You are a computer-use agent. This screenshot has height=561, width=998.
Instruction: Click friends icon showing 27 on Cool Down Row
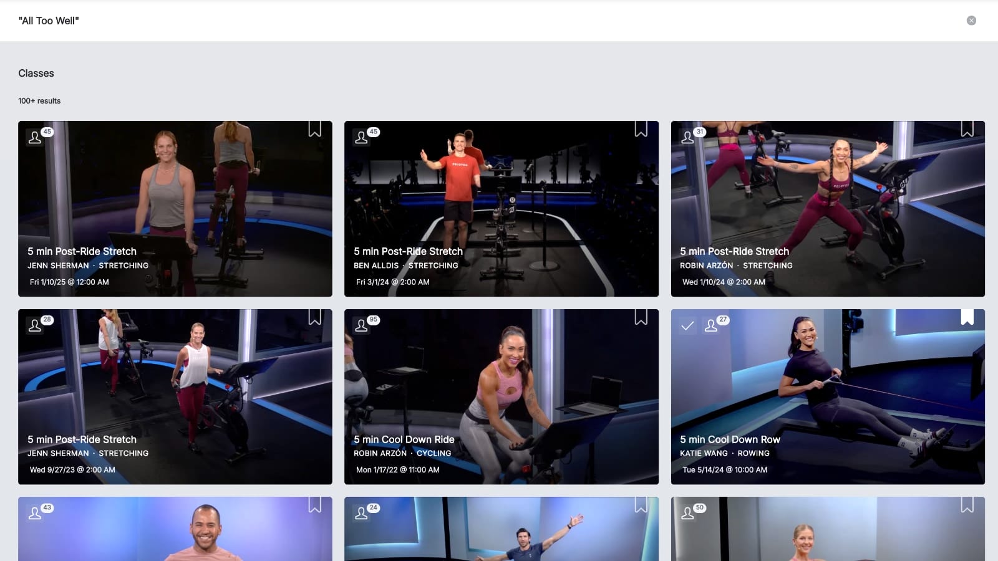click(x=711, y=325)
